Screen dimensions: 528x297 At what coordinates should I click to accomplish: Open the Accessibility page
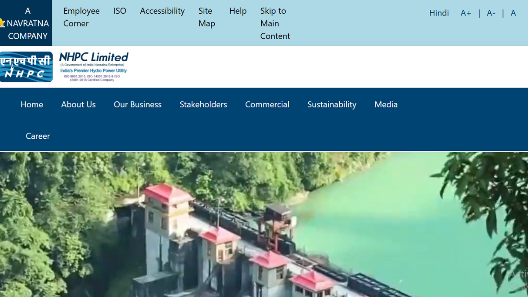click(x=162, y=11)
